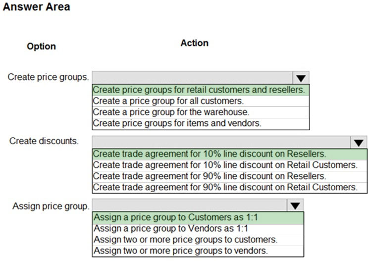Pick 90% line discount on Retail Customers

[x=230, y=187]
